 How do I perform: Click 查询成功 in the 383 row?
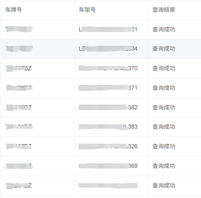[x=164, y=127]
